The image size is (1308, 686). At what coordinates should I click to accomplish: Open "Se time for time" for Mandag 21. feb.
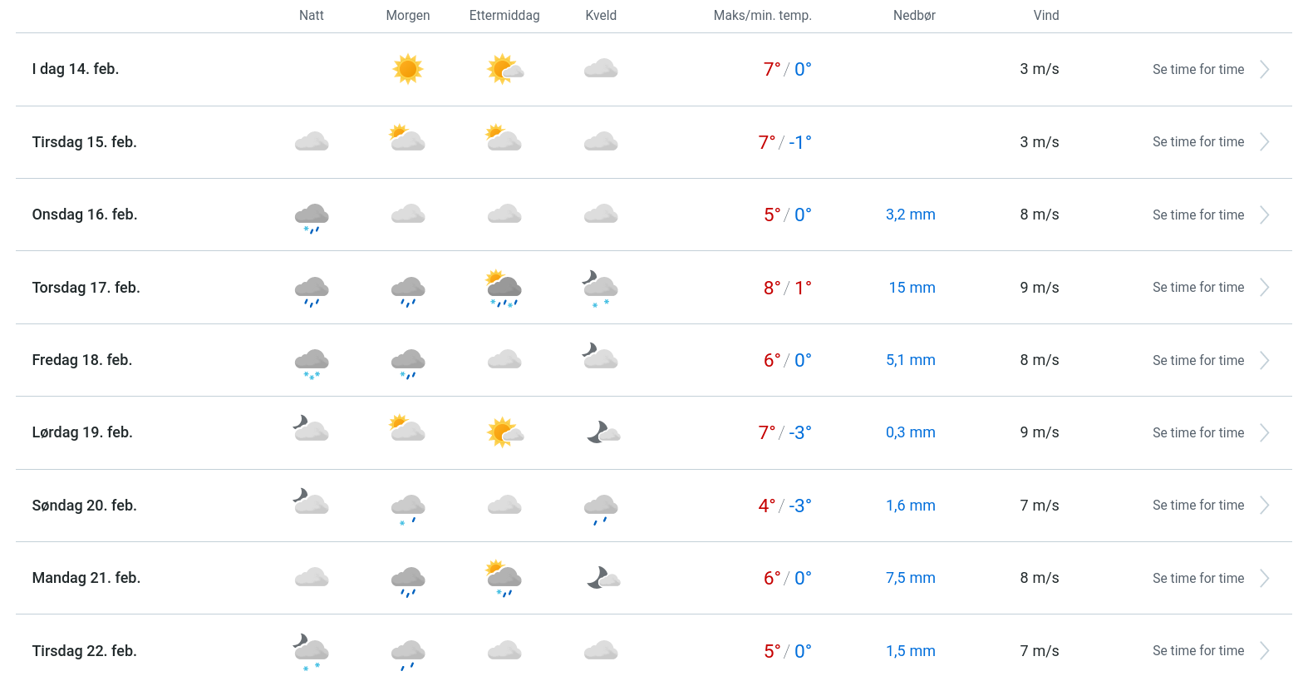pos(1197,578)
